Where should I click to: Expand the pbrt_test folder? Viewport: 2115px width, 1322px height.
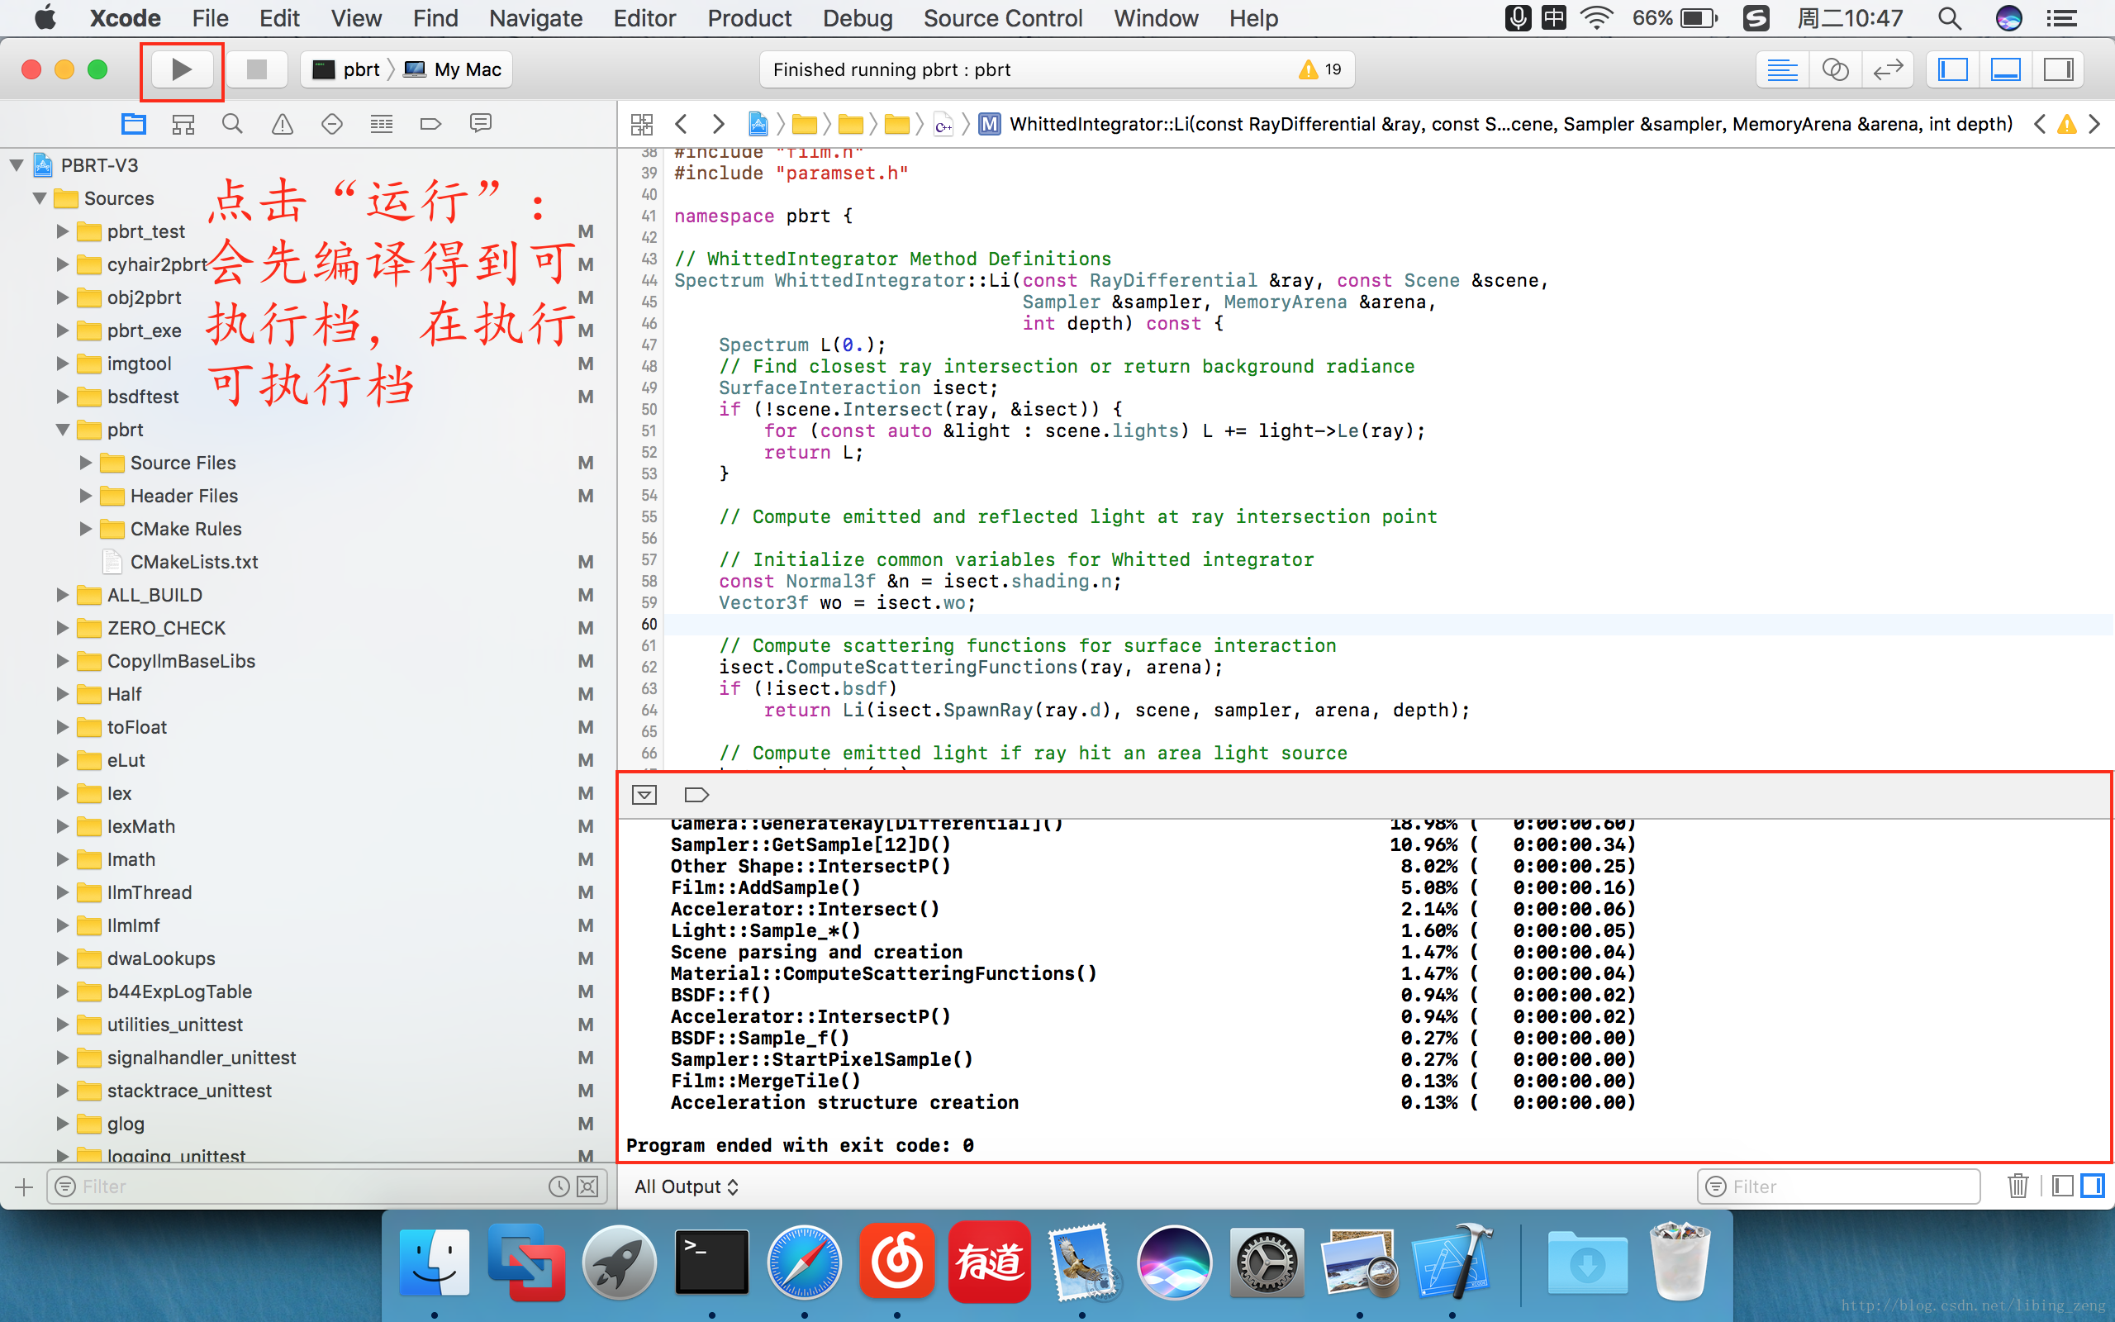[x=62, y=231]
